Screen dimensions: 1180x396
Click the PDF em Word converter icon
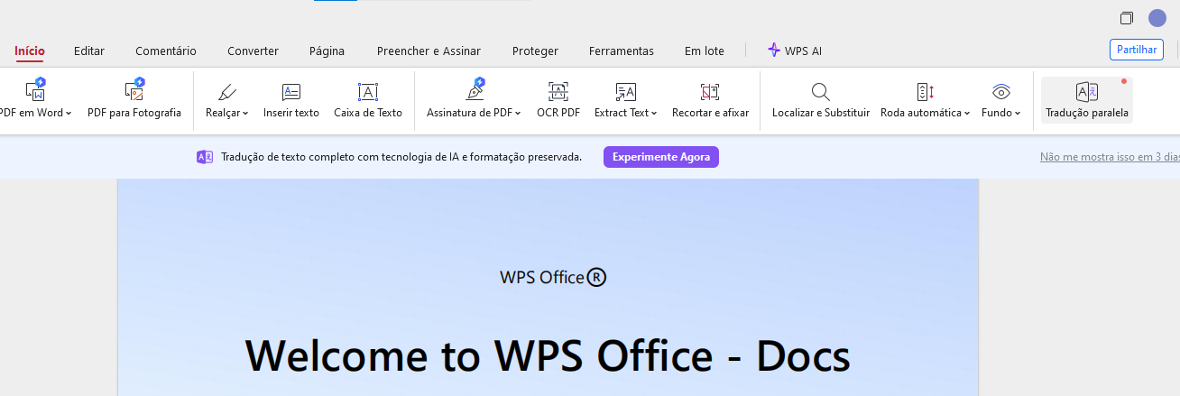point(35,90)
